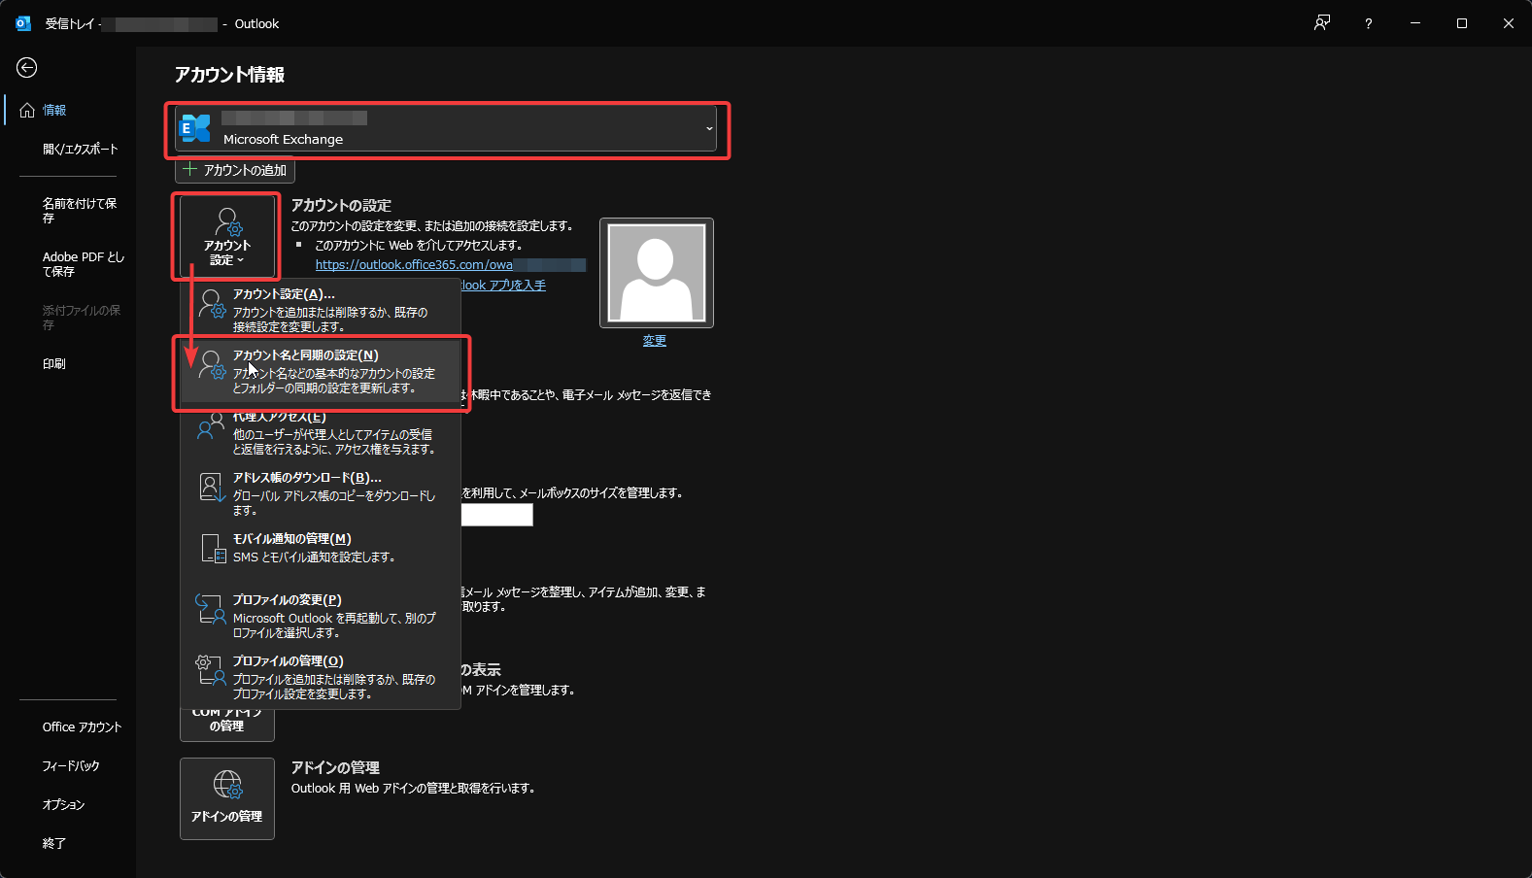Click the プロファイルの変更 icon
This screenshot has height=878, width=1532.
click(x=211, y=609)
